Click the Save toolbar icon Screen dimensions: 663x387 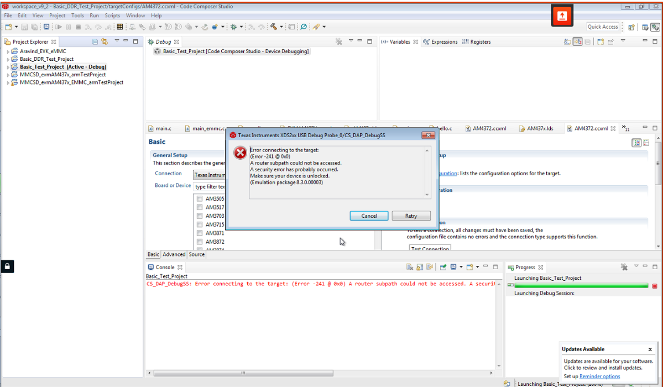[24, 27]
